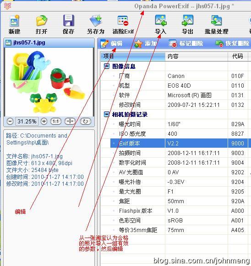Zoom out the preview with minus button
Image resolution: width=251 pixels, height=266 pixels.
(x=10, y=122)
